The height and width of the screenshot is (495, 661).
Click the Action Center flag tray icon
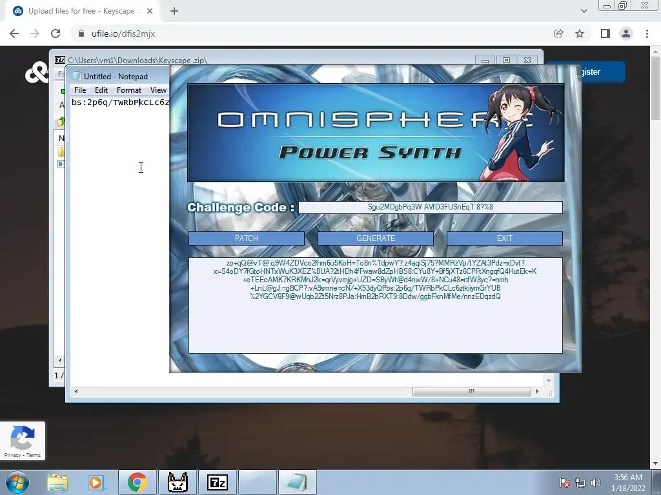point(565,483)
